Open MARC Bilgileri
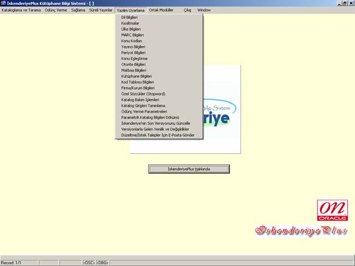Image resolution: width=355 pixels, height=266 pixels. pyautogui.click(x=159, y=35)
